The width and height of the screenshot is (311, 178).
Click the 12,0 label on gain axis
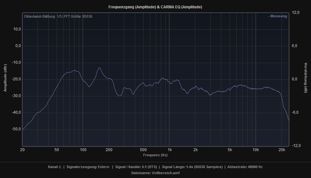(296, 12)
